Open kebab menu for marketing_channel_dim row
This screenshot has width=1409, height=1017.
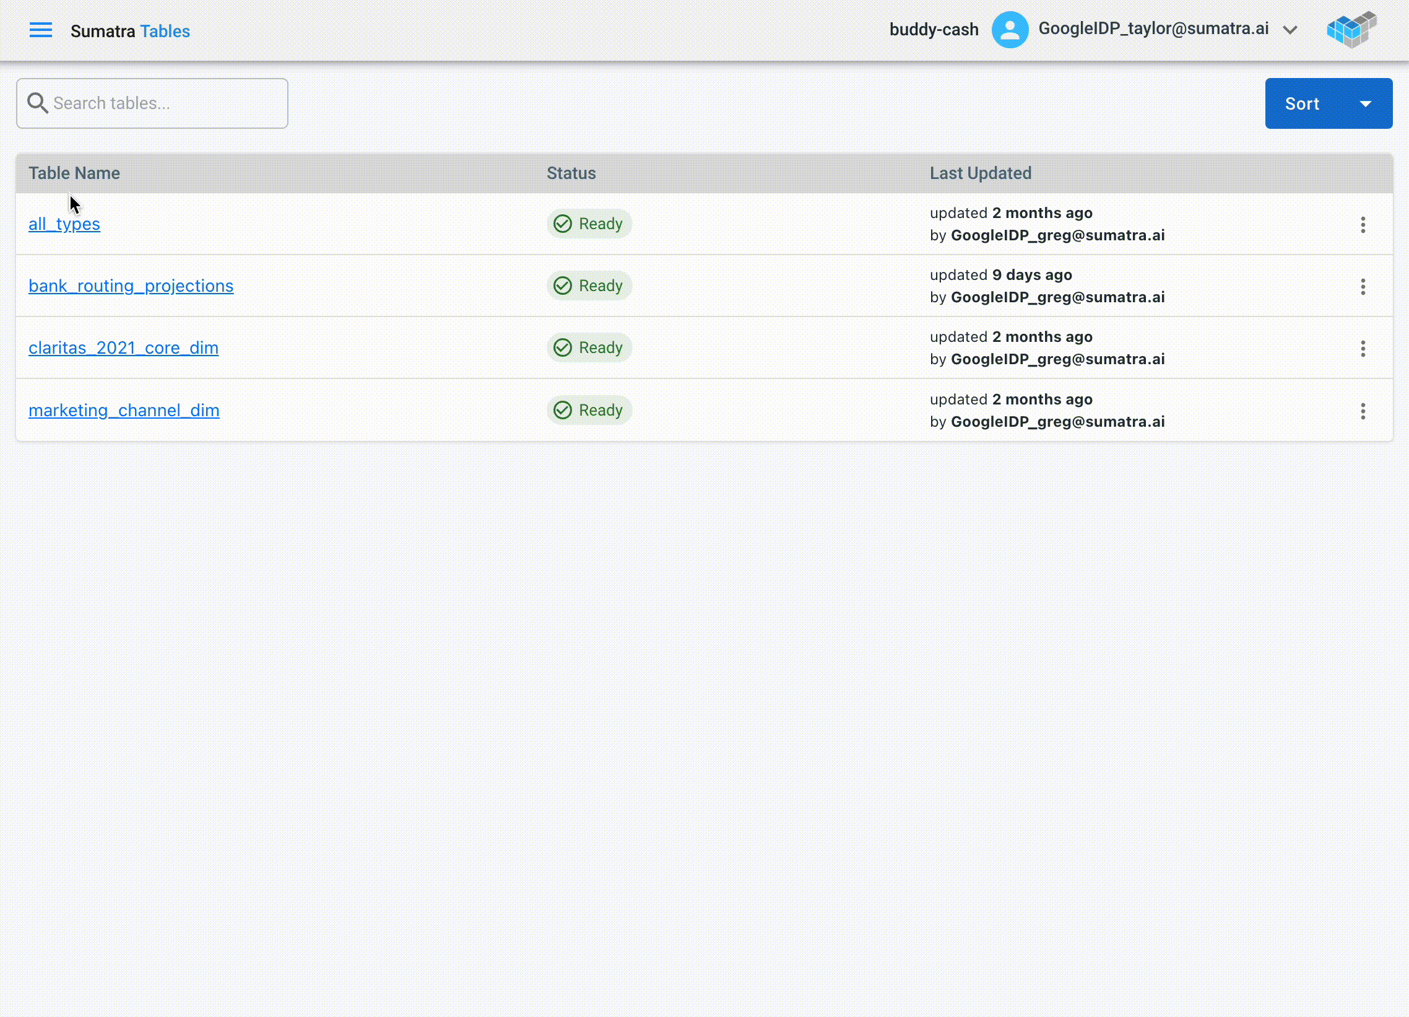pyautogui.click(x=1363, y=411)
